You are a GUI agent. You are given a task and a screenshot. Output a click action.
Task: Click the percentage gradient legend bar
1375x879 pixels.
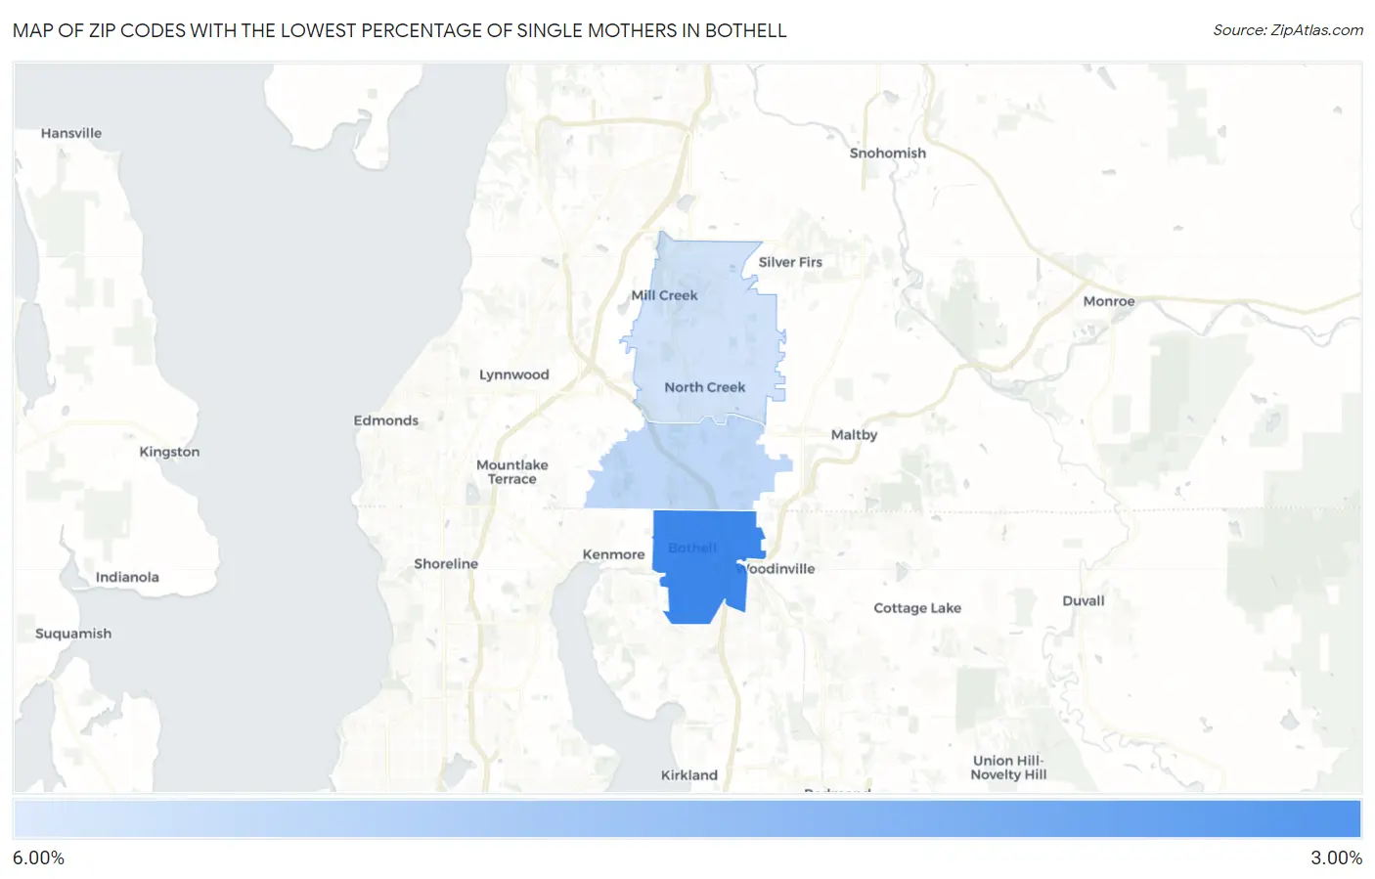(x=687, y=819)
